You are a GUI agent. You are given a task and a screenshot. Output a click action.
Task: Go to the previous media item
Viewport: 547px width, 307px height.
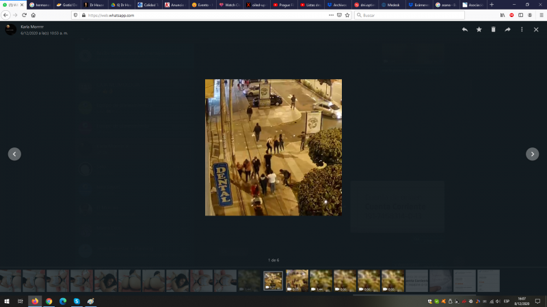point(14,154)
